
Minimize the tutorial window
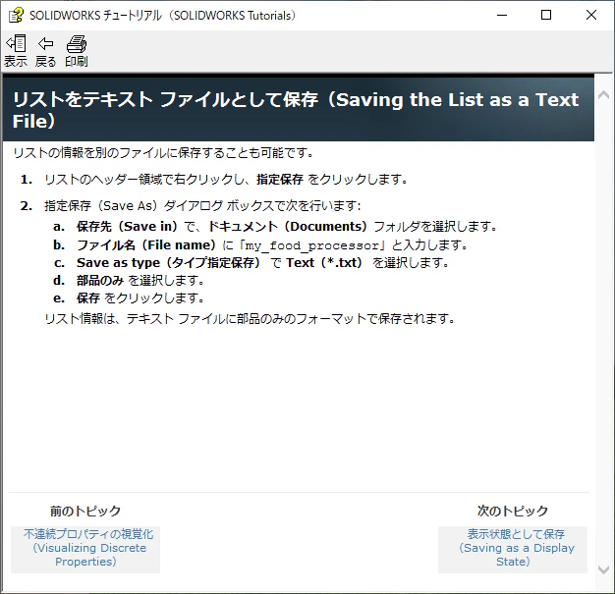pyautogui.click(x=502, y=16)
